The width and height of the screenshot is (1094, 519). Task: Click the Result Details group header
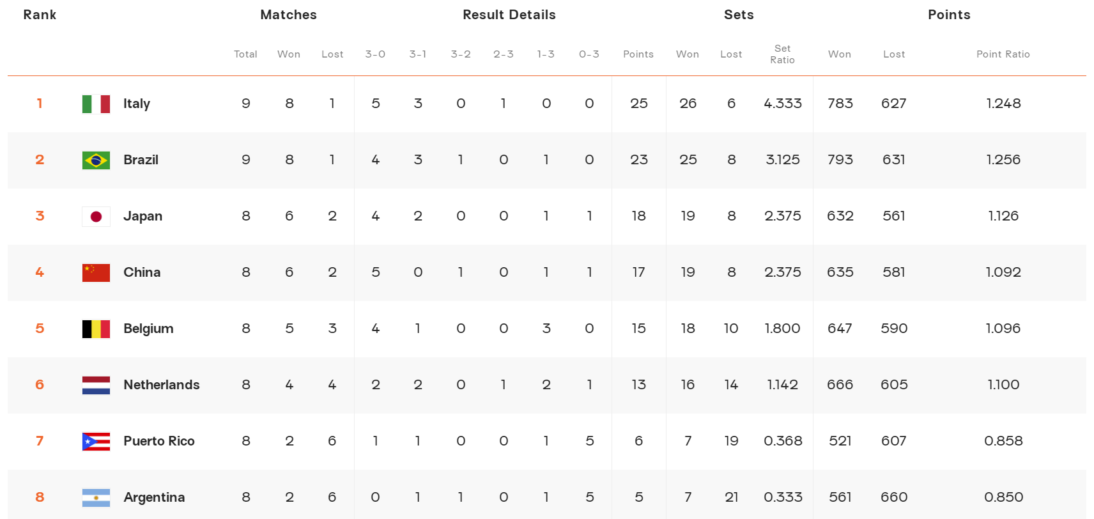coord(509,15)
